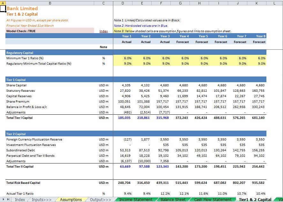Select column G header

pyautogui.click(x=180, y=3)
